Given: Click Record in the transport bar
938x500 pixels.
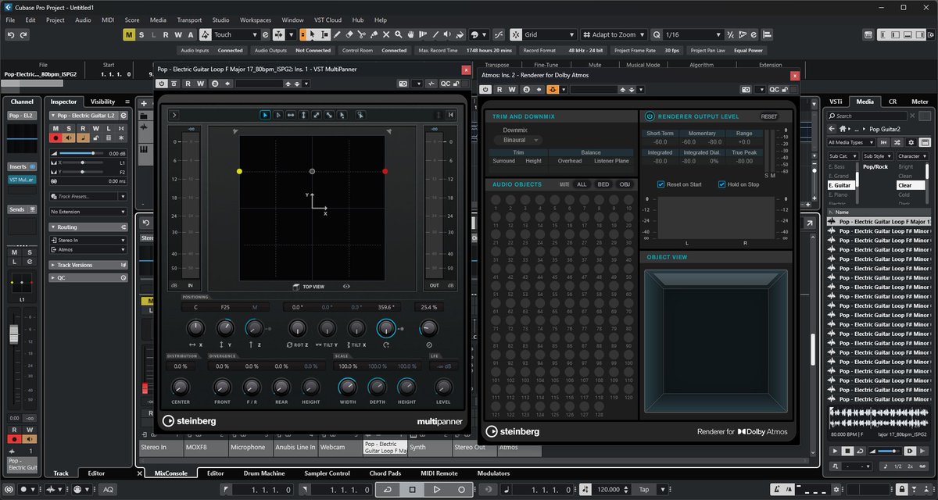Looking at the screenshot, I should pyautogui.click(x=461, y=490).
